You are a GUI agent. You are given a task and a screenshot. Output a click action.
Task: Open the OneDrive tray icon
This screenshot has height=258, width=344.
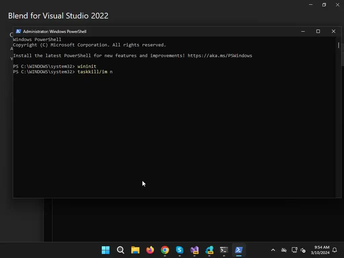coord(284,250)
